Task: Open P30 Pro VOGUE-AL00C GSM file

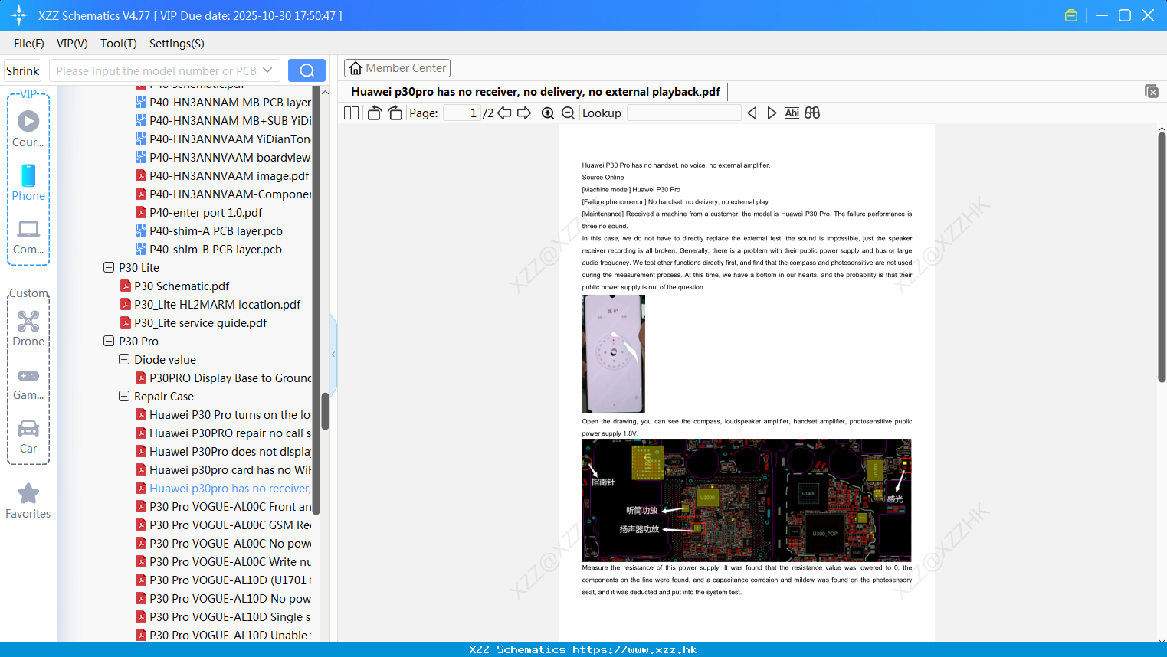Action: pos(224,525)
